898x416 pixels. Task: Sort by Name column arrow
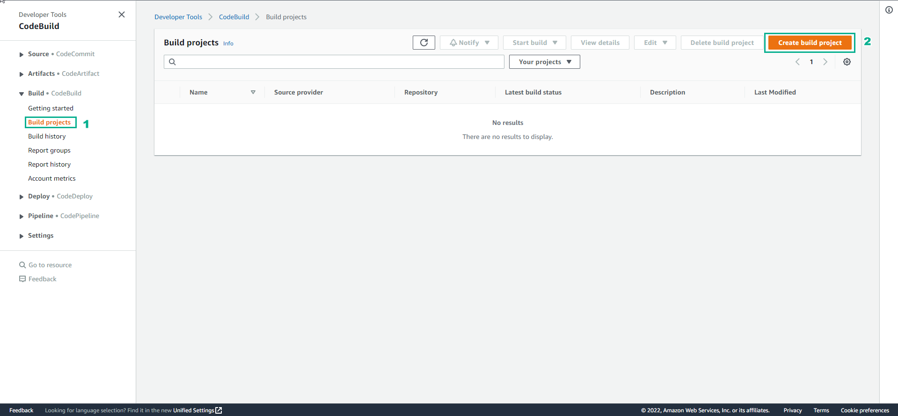pyautogui.click(x=253, y=92)
